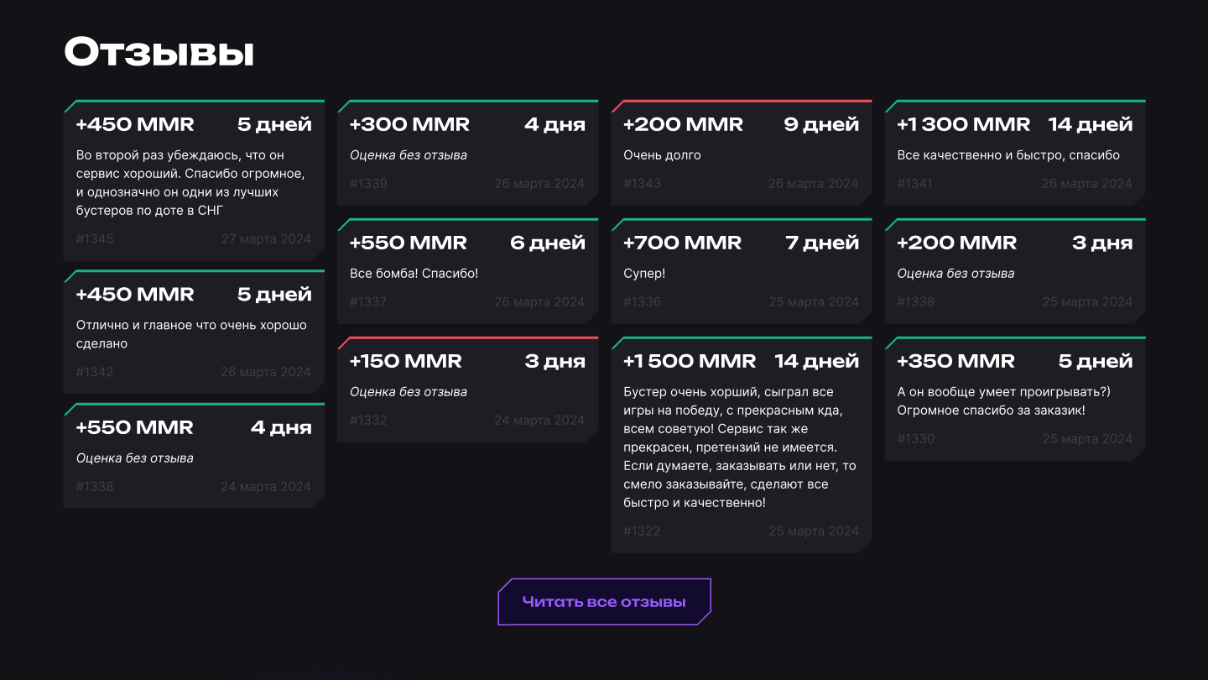Click the +1 300 MMR review title

(x=963, y=124)
